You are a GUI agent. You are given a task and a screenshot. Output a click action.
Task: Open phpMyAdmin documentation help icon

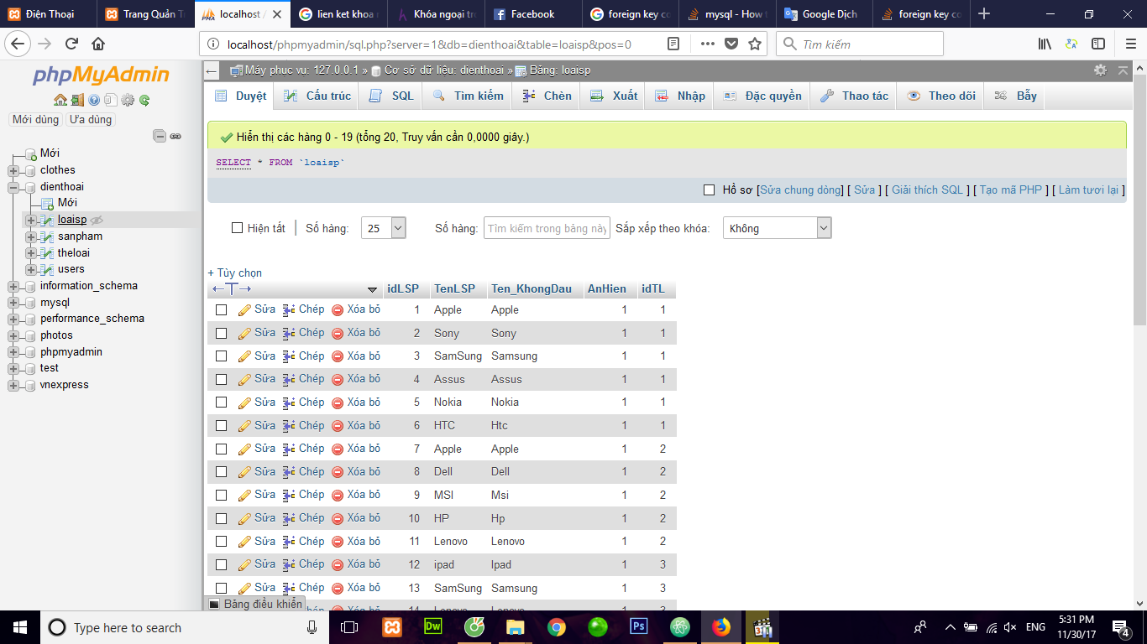click(x=94, y=100)
